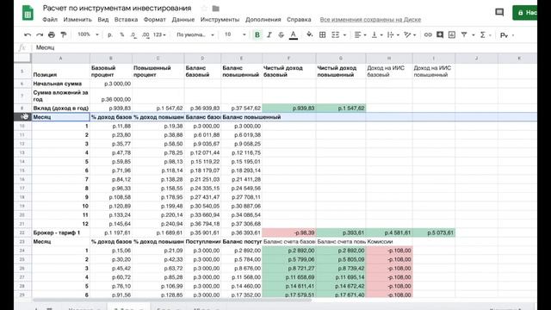Open the Вставка menu
The width and height of the screenshot is (551, 310).
(126, 20)
